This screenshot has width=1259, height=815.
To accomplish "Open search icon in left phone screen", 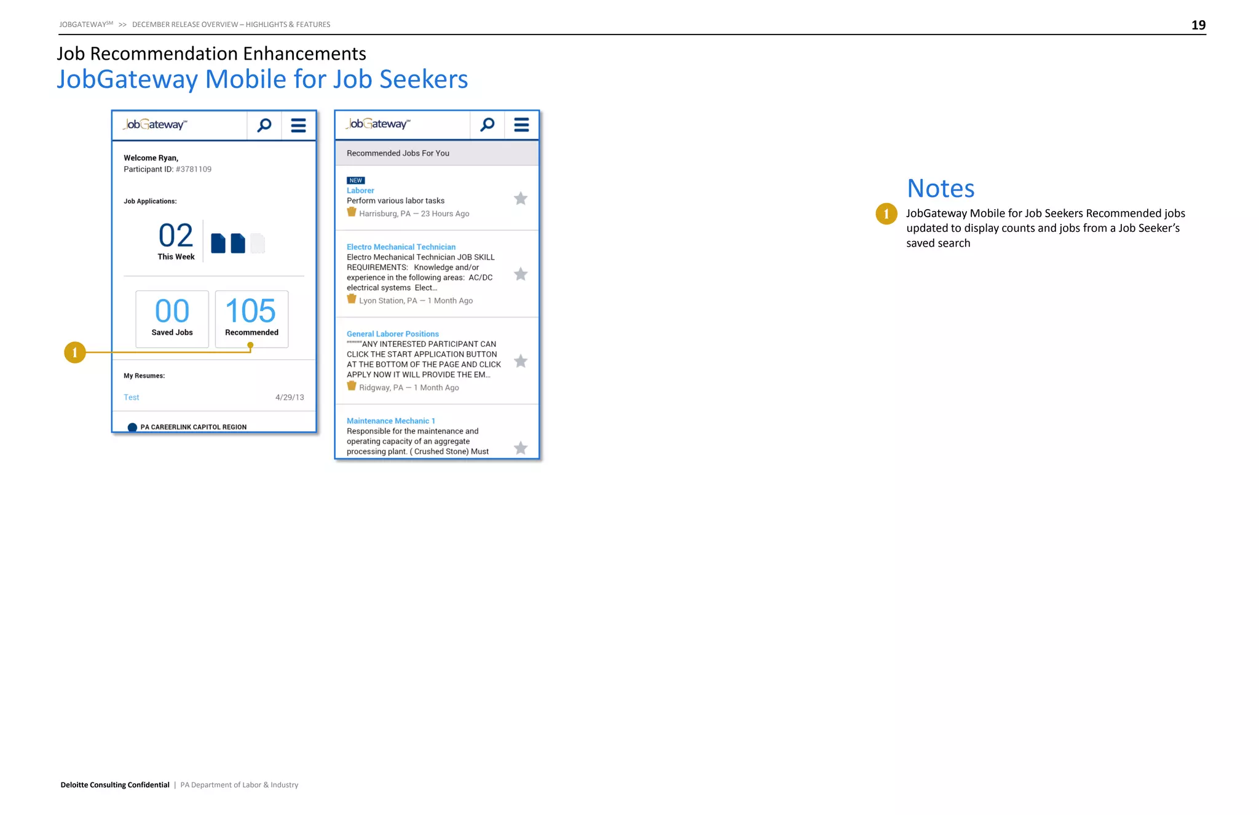I will tap(264, 125).
